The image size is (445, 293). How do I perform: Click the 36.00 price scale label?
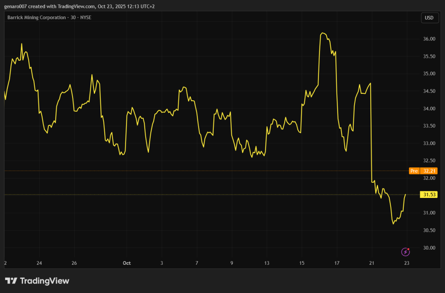tap(429, 39)
